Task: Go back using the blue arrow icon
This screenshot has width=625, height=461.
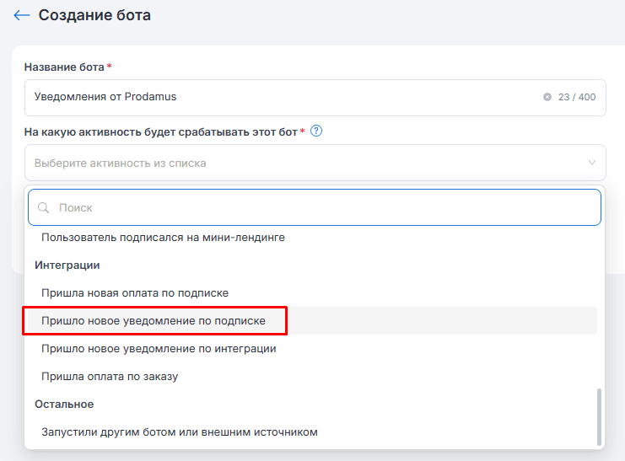Action: (x=22, y=15)
